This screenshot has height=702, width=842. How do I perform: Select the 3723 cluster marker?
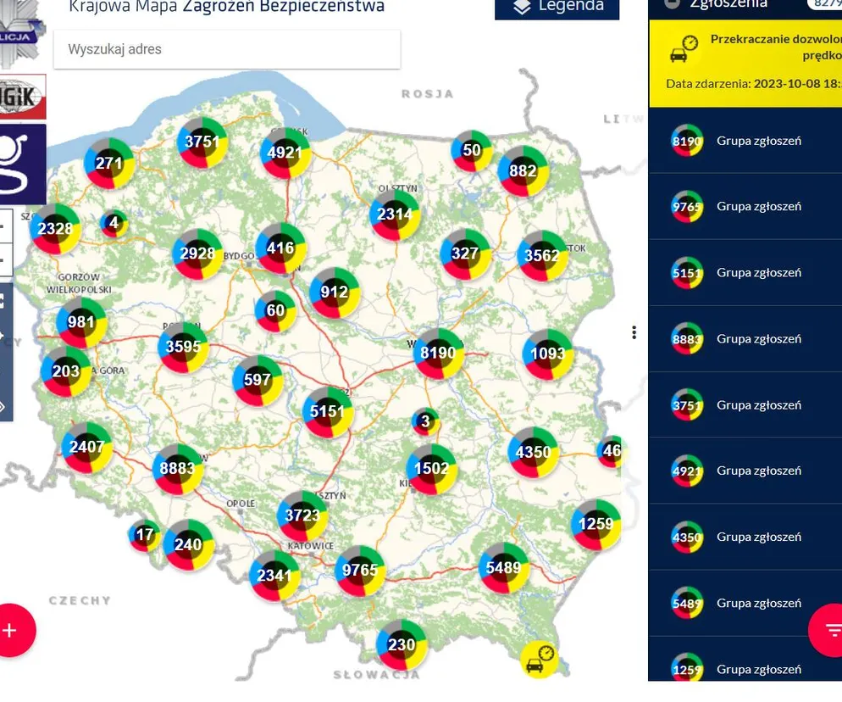click(302, 515)
